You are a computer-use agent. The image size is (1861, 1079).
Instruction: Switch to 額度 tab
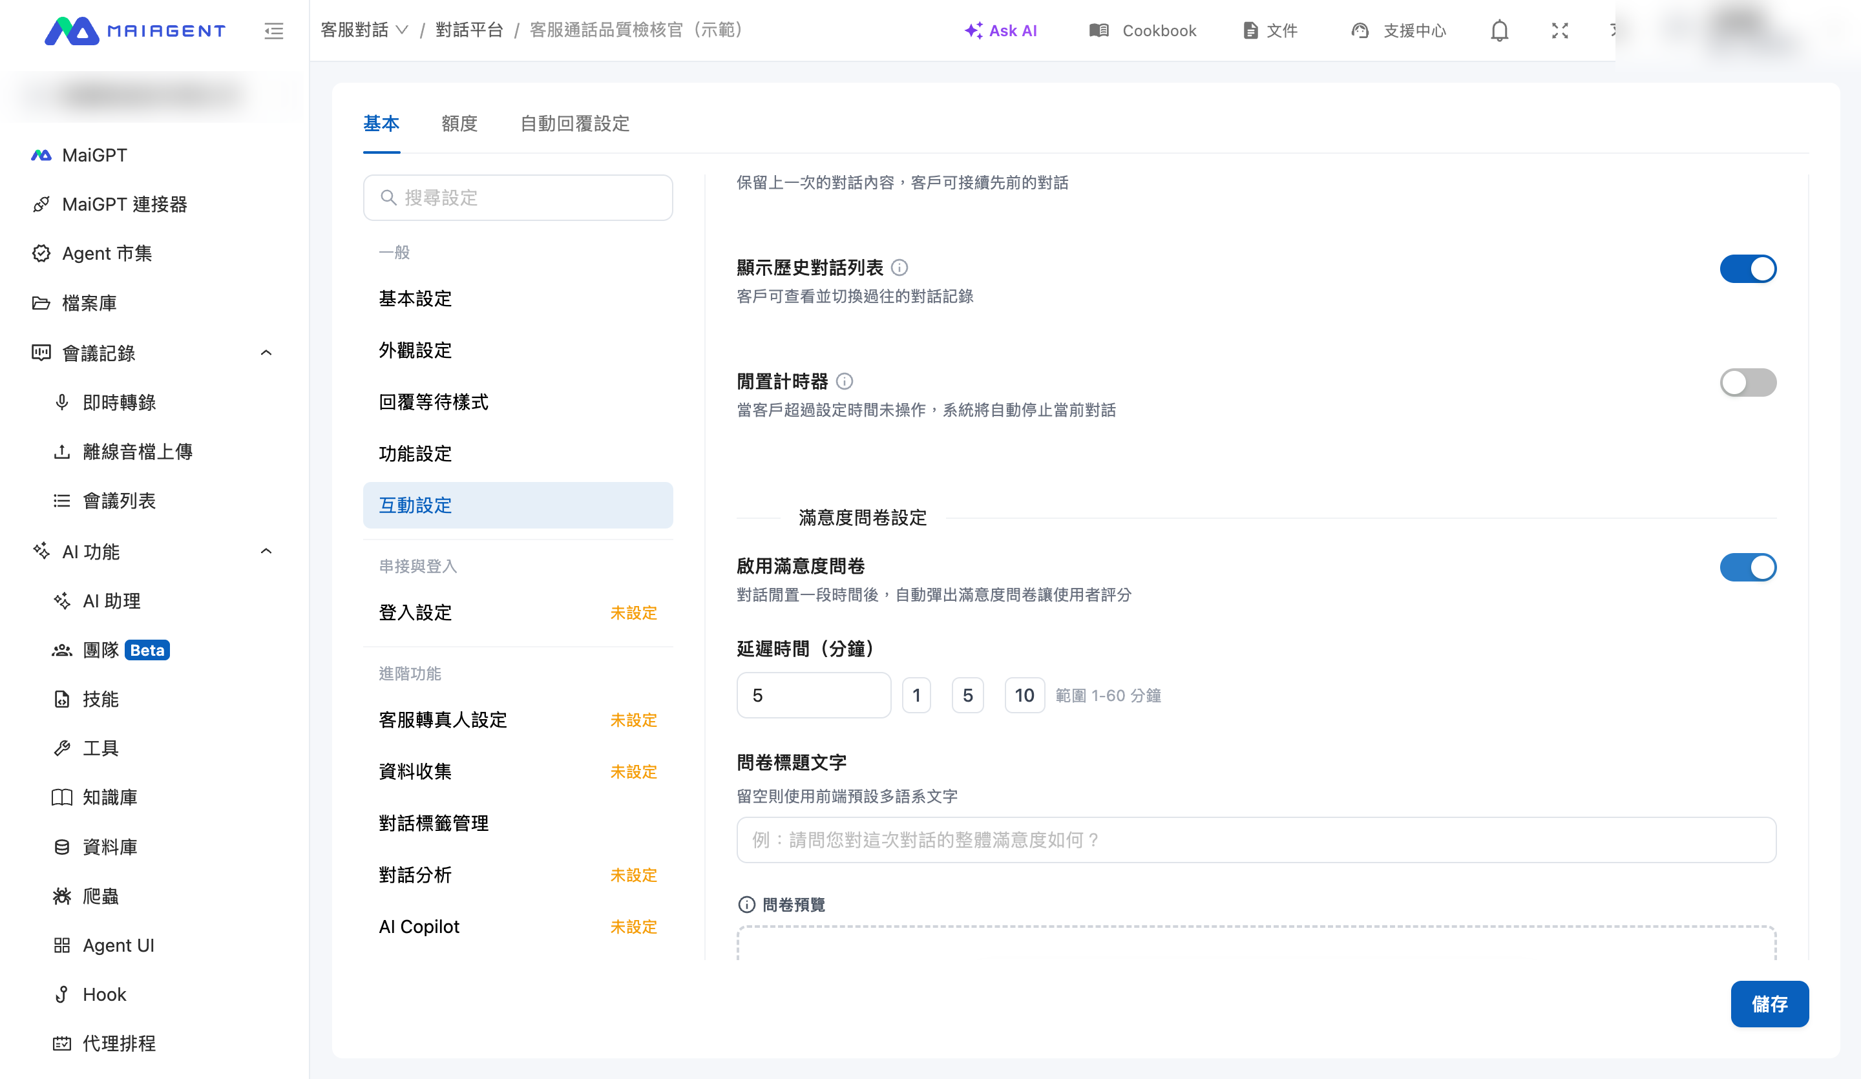click(x=459, y=123)
